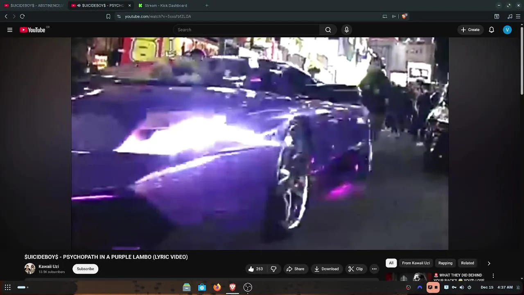Switch to Stream - Kick Dashboard tab
Screen dimensions: 524x295
click(x=166, y=5)
